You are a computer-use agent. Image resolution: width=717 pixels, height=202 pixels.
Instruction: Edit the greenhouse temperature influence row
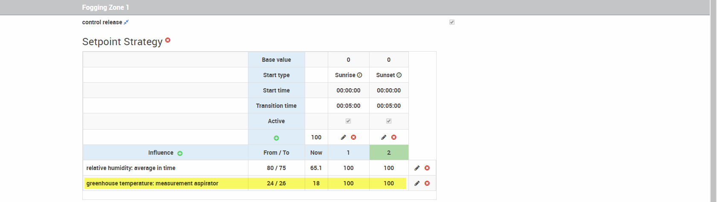pyautogui.click(x=417, y=183)
